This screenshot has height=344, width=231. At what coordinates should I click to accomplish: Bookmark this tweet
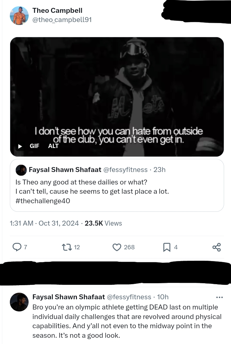(167, 247)
